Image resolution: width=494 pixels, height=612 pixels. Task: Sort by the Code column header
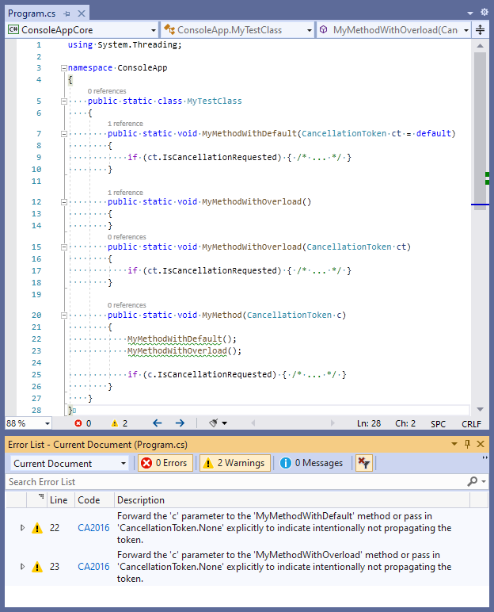click(x=94, y=500)
